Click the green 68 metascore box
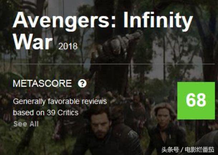This screenshot has height=155, width=218. pos(196,101)
